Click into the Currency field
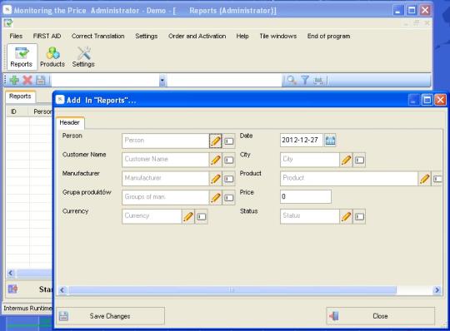The image size is (450, 331). 152,216
